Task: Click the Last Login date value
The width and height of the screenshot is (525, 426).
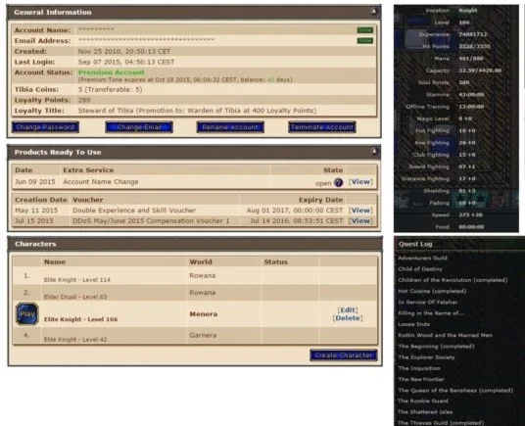Action: coord(126,62)
